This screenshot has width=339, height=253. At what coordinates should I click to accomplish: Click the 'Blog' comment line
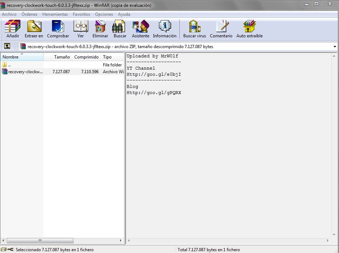pyautogui.click(x=132, y=86)
